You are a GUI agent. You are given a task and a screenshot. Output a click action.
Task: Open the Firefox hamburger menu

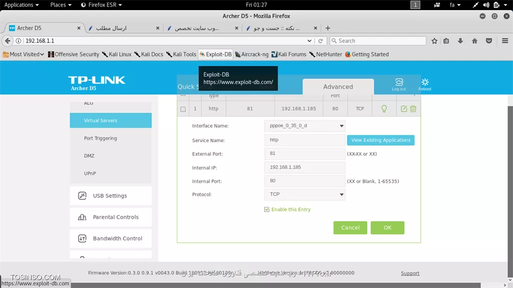[x=505, y=41]
